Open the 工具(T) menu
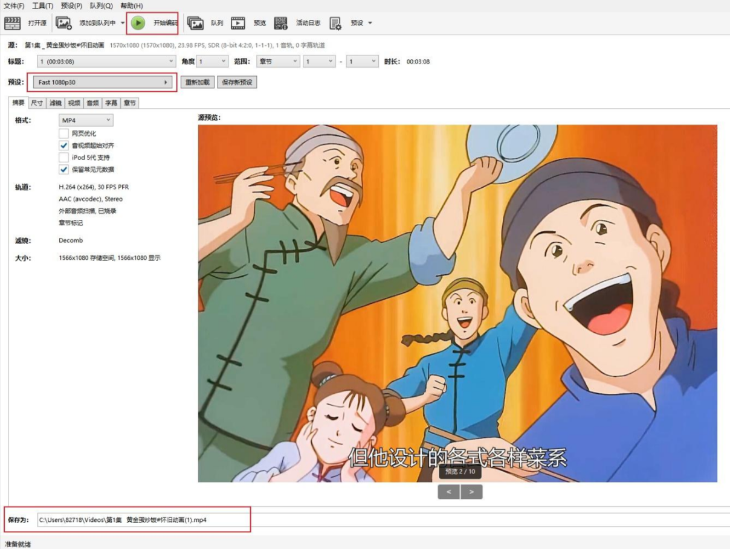 [42, 6]
